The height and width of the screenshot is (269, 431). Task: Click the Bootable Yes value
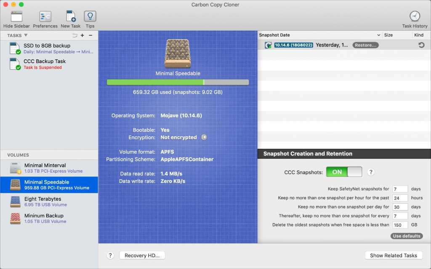tap(165, 130)
